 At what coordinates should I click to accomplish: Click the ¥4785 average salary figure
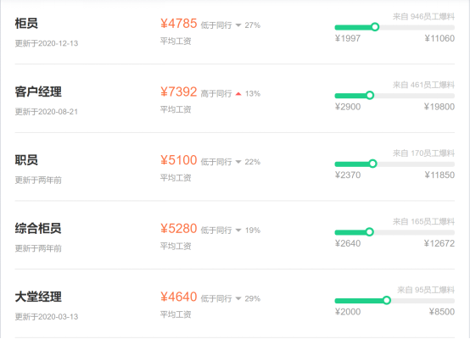point(179,24)
